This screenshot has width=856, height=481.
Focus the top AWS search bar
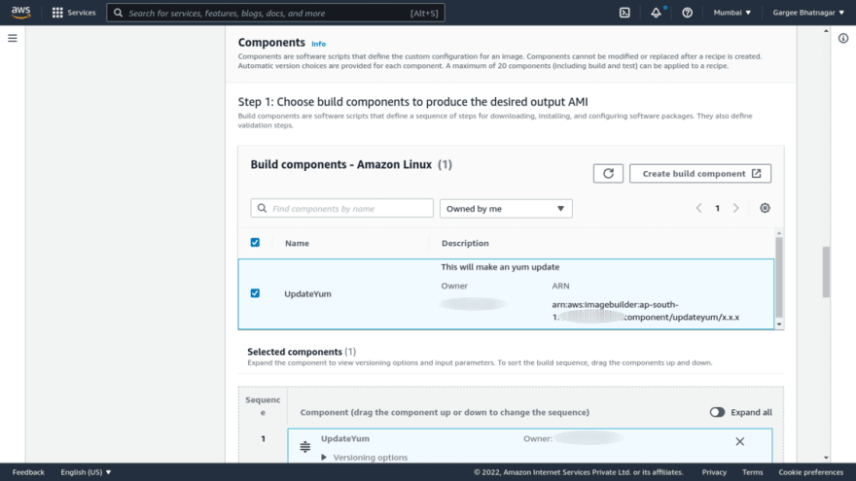click(x=275, y=13)
